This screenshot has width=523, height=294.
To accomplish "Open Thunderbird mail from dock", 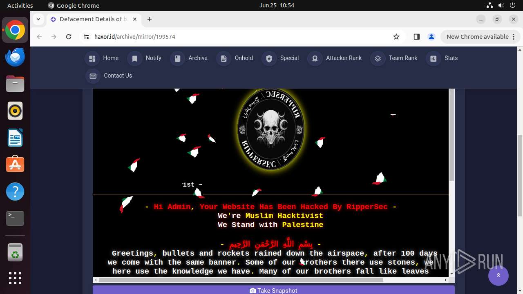I will click(x=15, y=57).
